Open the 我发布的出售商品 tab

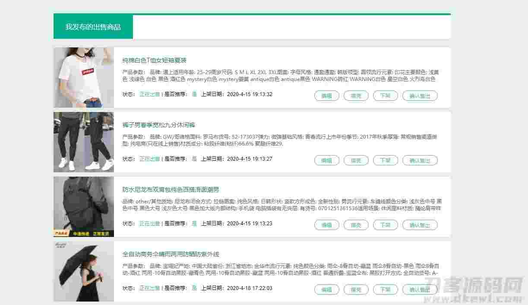tap(93, 27)
